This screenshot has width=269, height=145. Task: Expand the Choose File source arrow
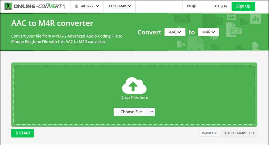(152, 112)
